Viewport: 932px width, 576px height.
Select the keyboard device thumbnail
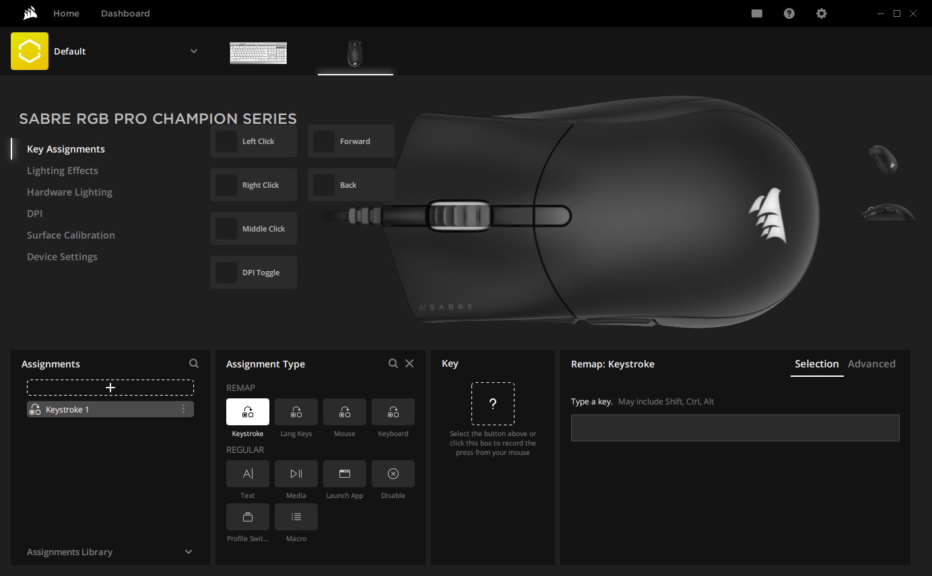[259, 53]
